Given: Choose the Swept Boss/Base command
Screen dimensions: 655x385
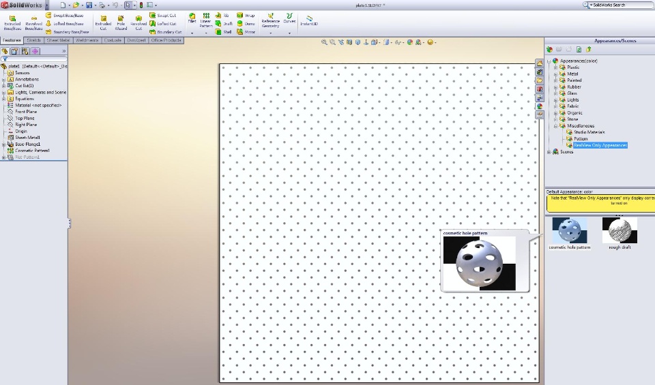Looking at the screenshot, I should point(65,16).
